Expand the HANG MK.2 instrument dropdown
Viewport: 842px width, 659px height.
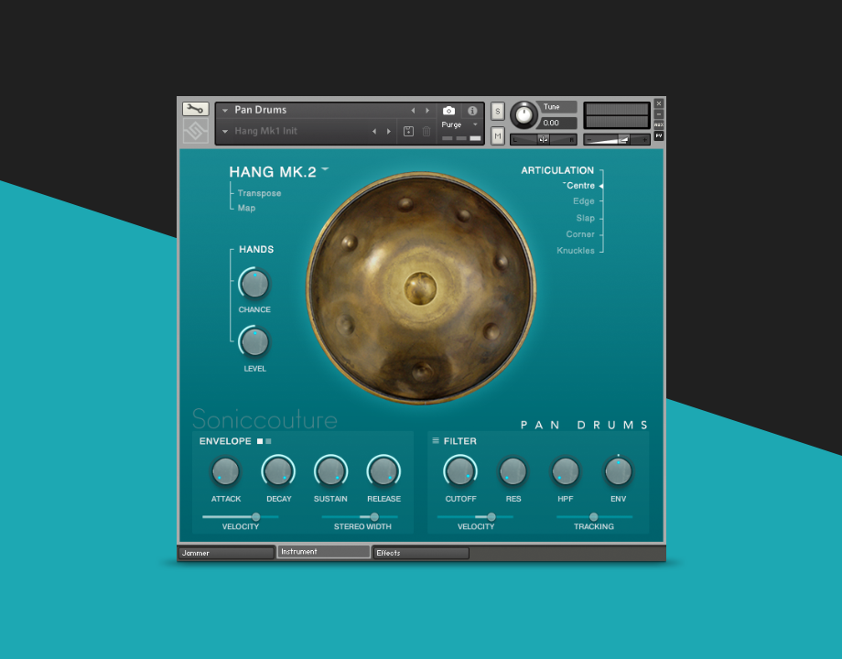325,170
